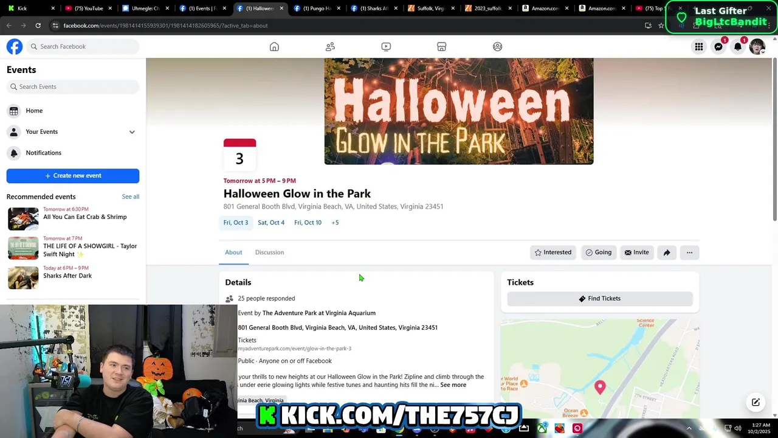
Task: Open Messenger chats icon
Action: [718, 47]
